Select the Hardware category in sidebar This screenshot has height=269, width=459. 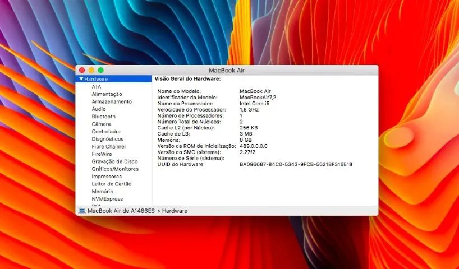click(113, 79)
